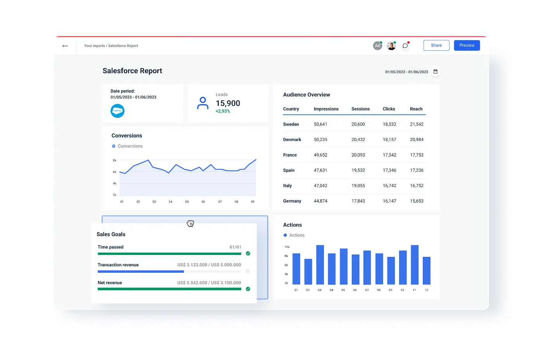The width and height of the screenshot is (543, 351).
Task: Open the Your reports breadcrumb link
Action: click(95, 46)
